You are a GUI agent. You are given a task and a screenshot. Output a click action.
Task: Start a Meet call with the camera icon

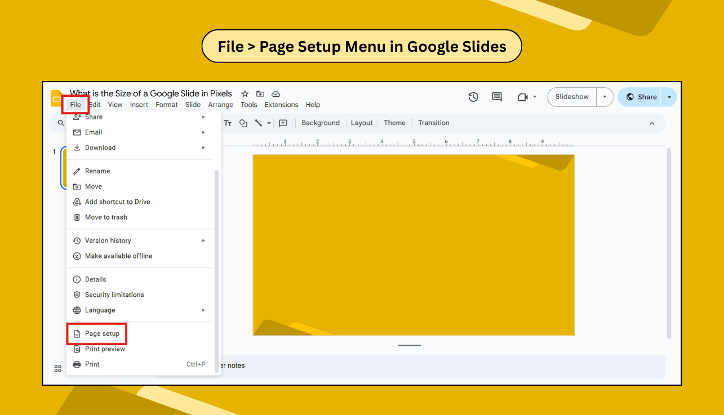(x=523, y=97)
